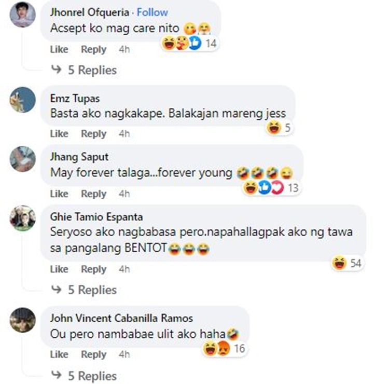The width and height of the screenshot is (389, 384).
Task: Click Emz Tupas's avatar
Action: click(23, 100)
